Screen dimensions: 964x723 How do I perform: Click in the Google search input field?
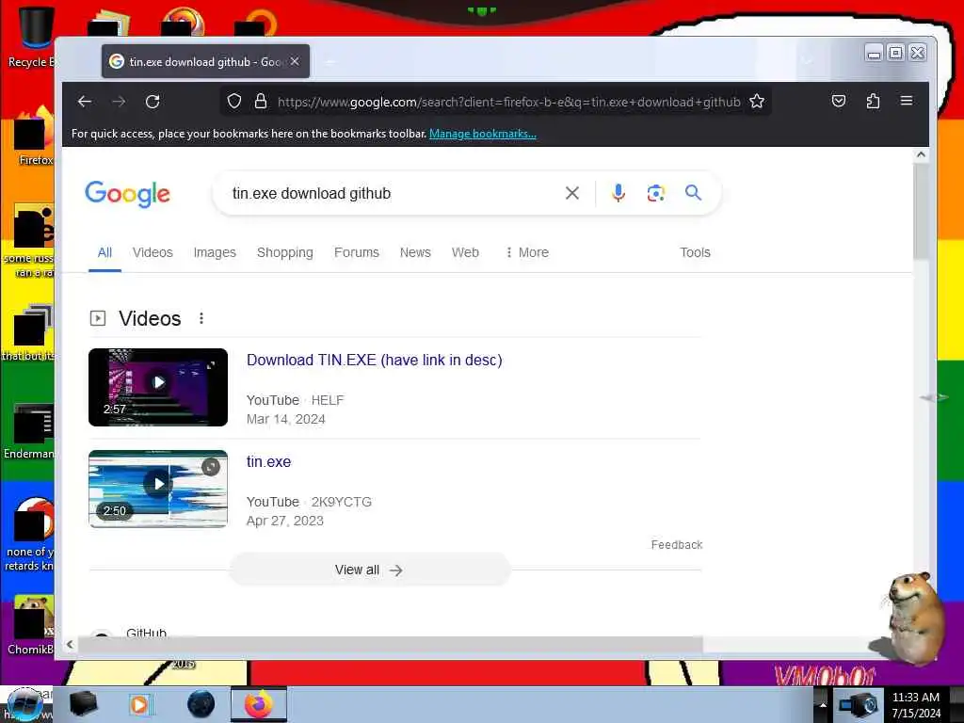tap(394, 193)
